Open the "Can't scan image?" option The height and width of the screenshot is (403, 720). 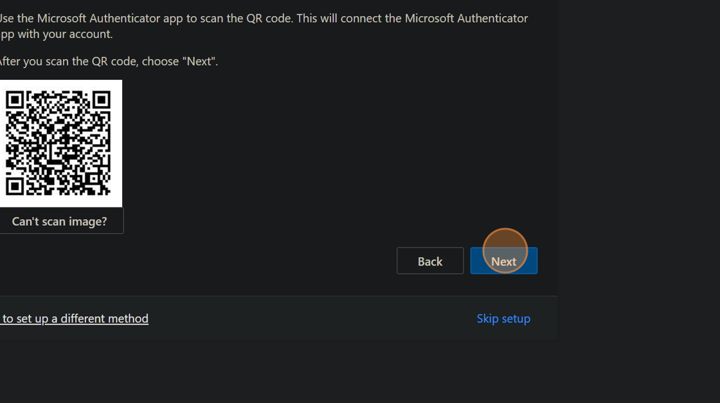tap(60, 221)
